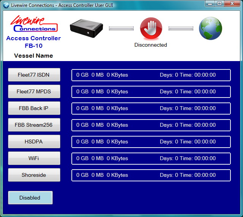This screenshot has height=217, width=243.
Task: Click the Livewire Connections logo
Action: point(34,24)
